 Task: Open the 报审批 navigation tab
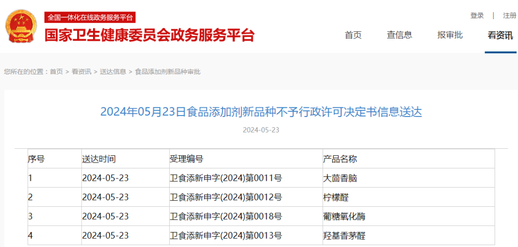tap(450, 35)
